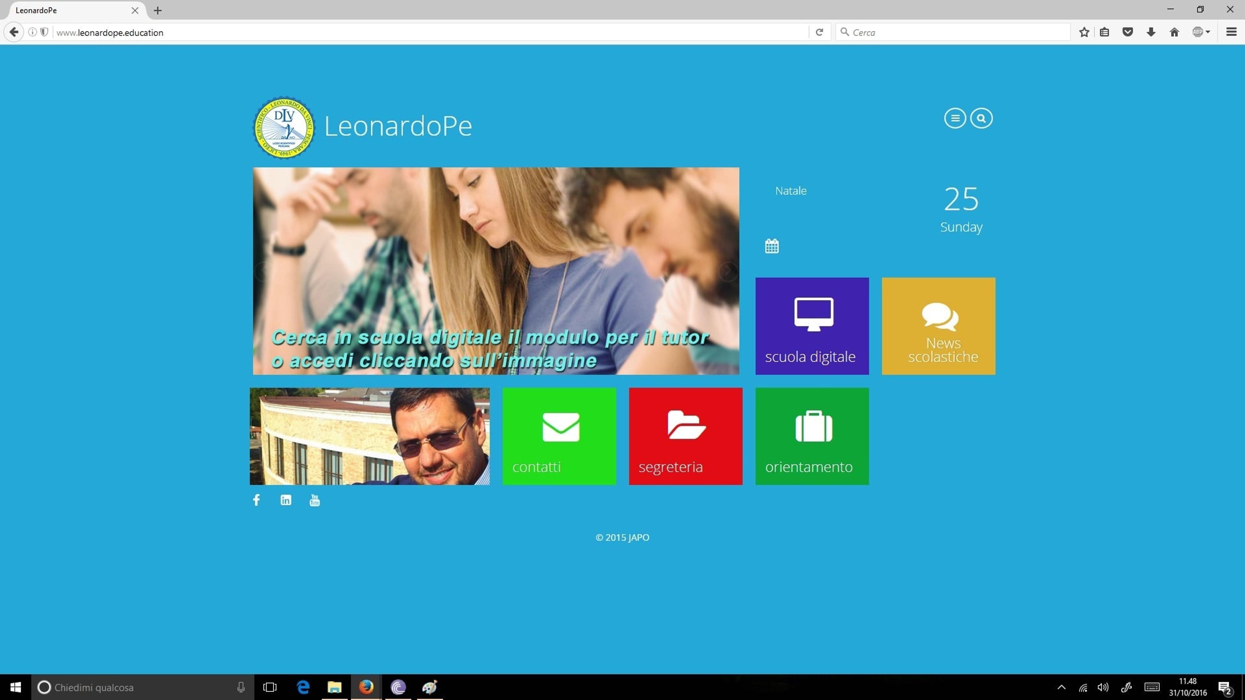Open the scuola digitale tile

pos(812,326)
